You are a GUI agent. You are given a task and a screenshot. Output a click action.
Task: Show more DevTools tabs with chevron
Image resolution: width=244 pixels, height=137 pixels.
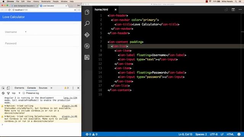pyautogui.click(x=51, y=88)
